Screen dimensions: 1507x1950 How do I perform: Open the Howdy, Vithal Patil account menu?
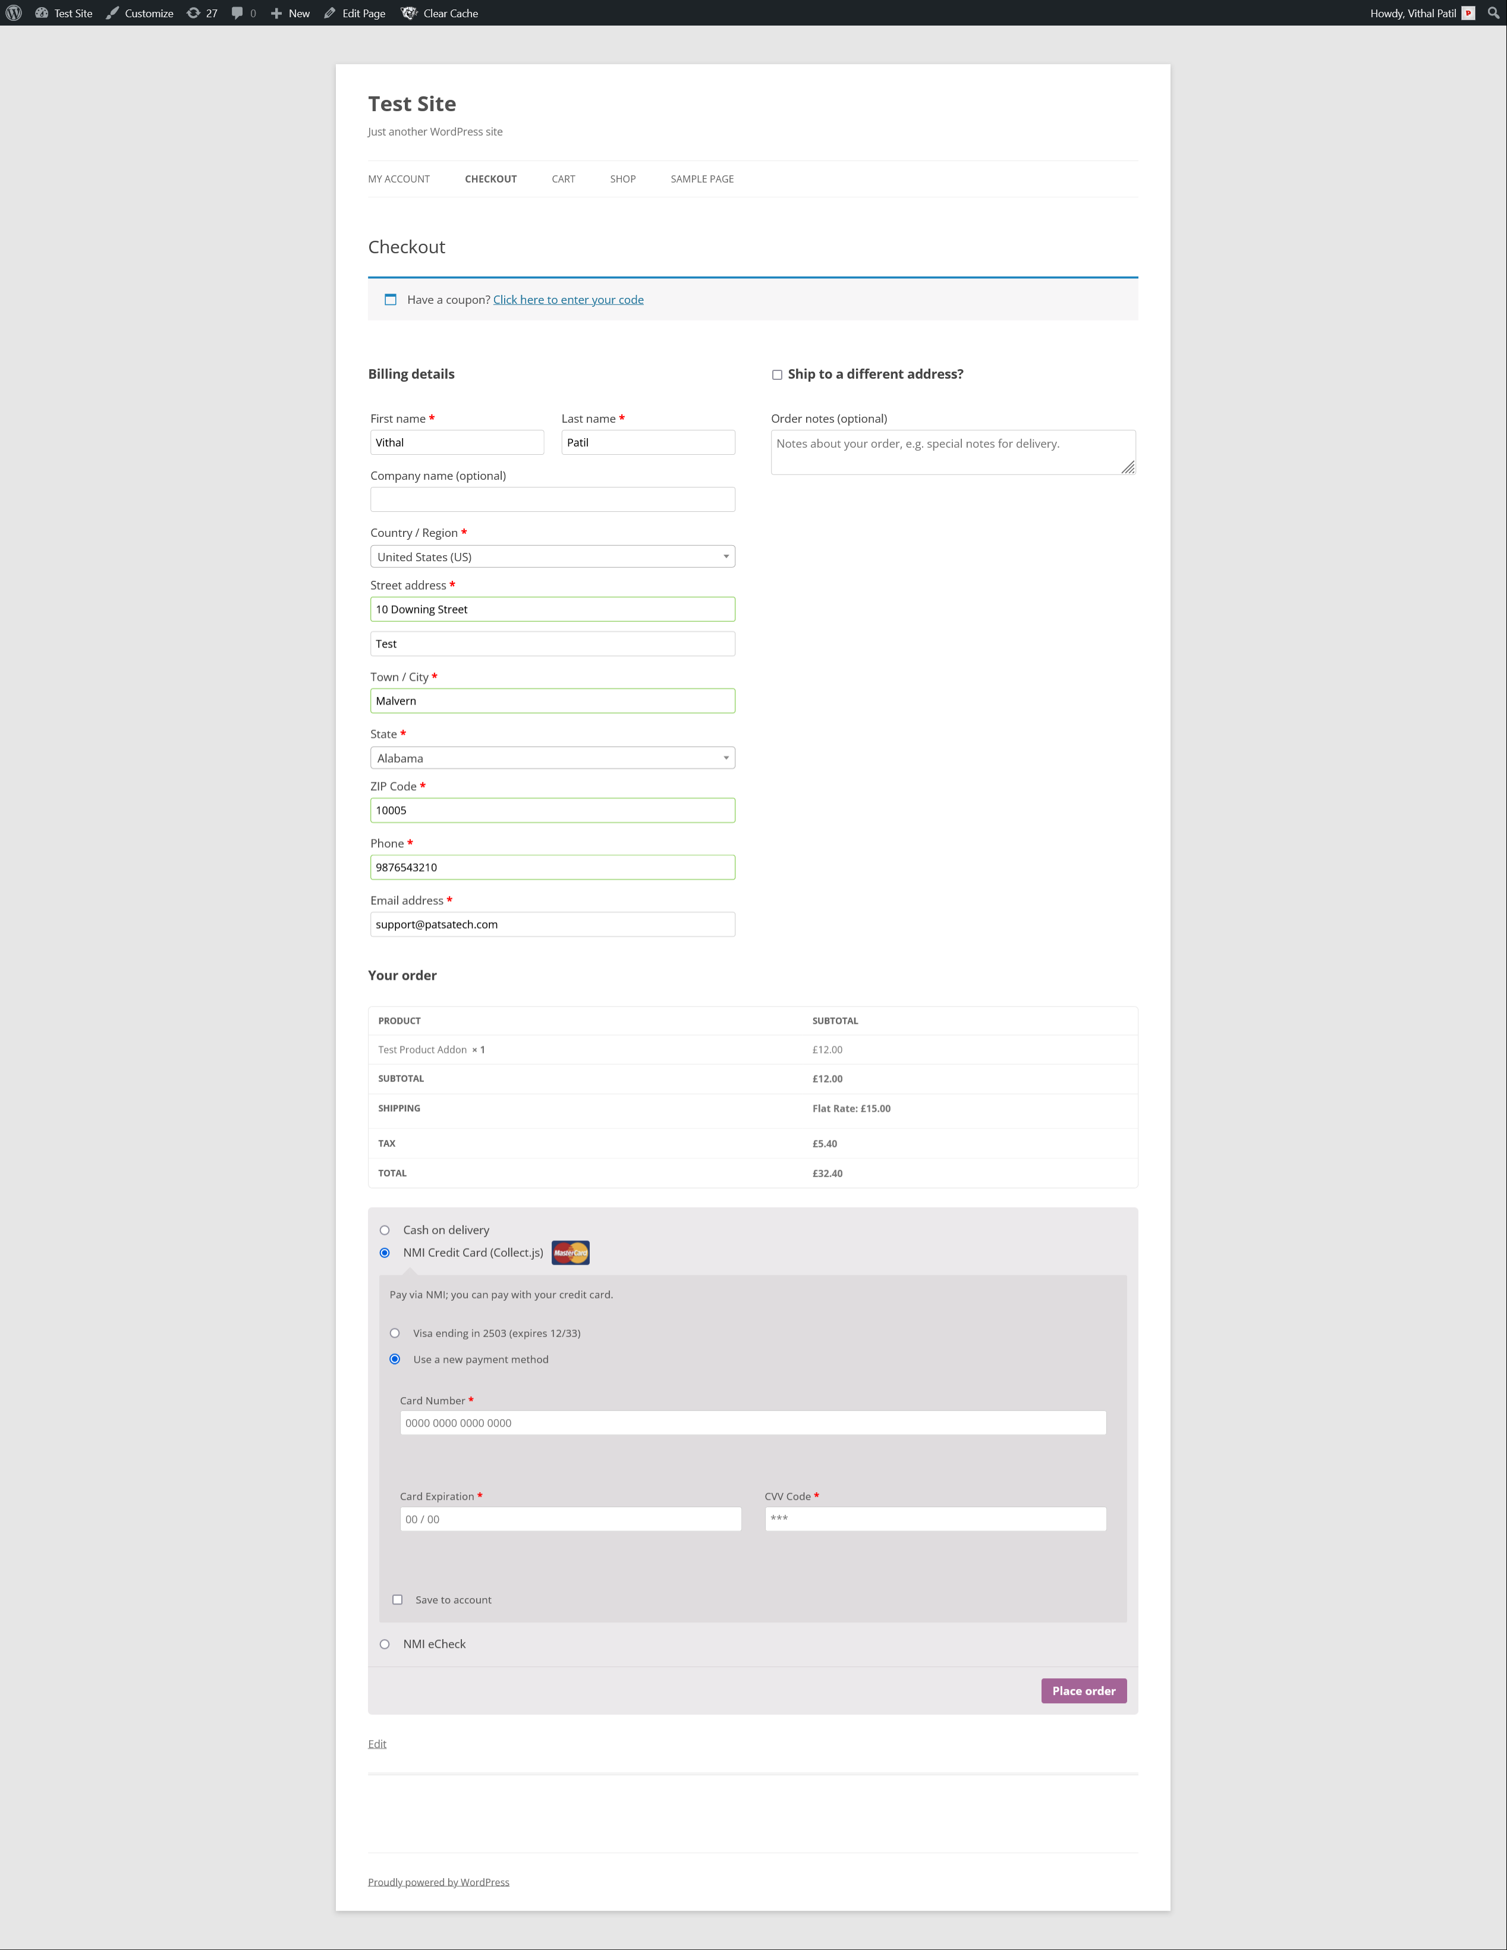point(1413,14)
